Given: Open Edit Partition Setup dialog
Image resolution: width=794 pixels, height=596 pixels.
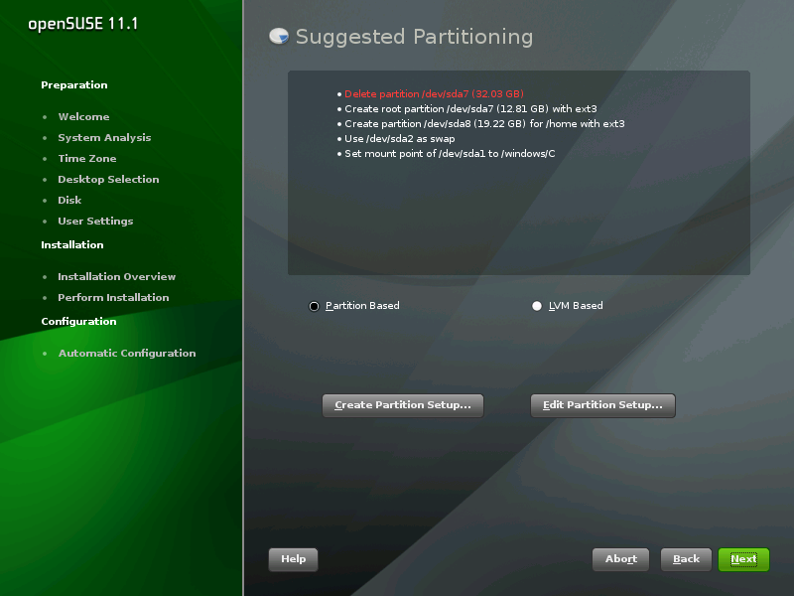Looking at the screenshot, I should coord(602,405).
